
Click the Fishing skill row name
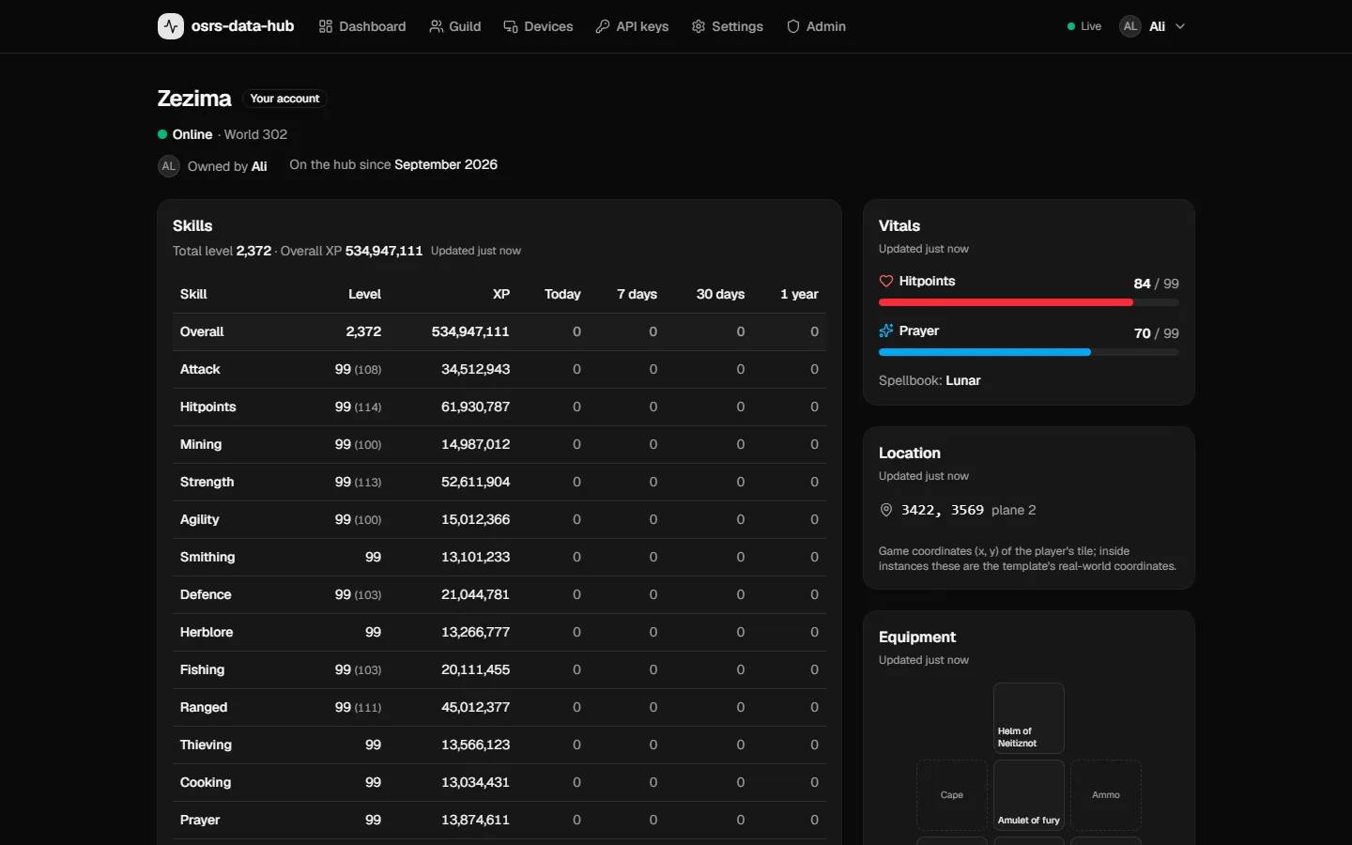pos(203,669)
